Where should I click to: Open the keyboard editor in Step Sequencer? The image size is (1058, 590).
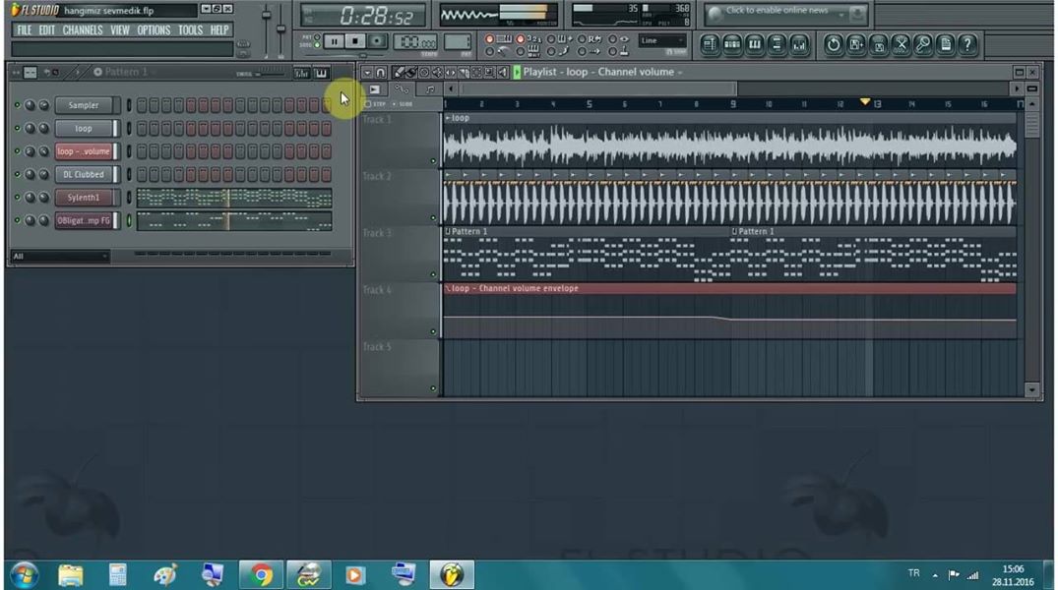tap(321, 73)
